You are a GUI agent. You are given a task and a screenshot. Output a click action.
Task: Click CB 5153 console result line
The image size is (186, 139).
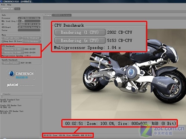pos(6,113)
